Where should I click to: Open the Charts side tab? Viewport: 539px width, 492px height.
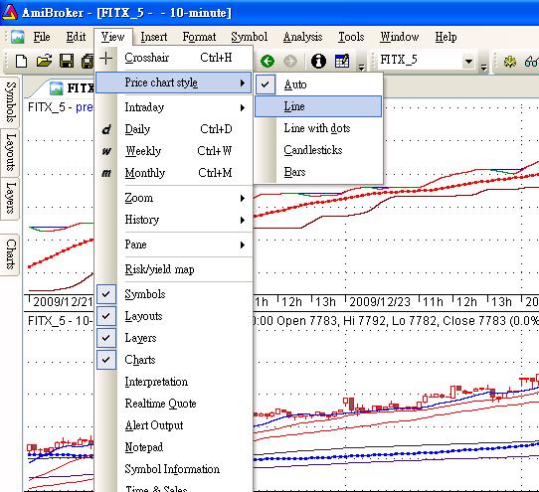(x=10, y=254)
